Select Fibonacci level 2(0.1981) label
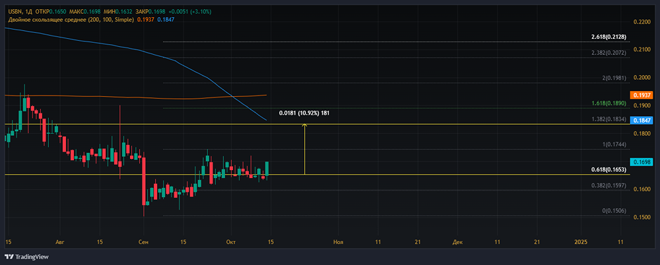Screen dimensions: 660x265 pyautogui.click(x=614, y=78)
